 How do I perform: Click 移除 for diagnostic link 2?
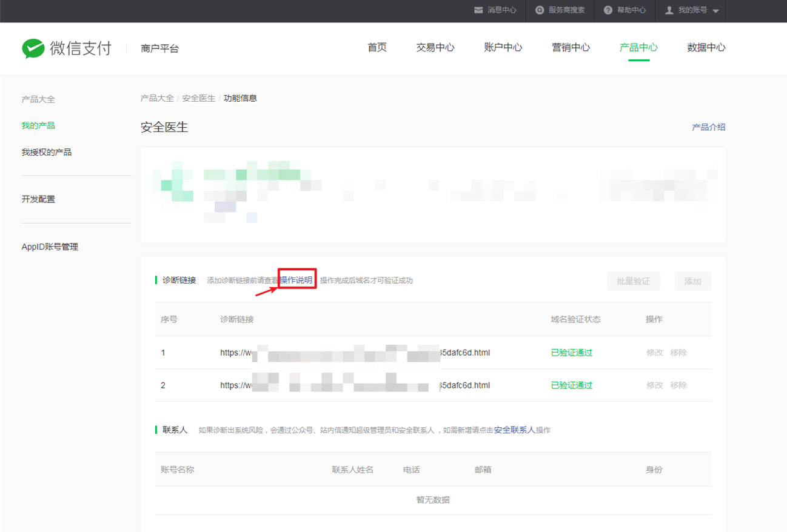pyautogui.click(x=678, y=385)
